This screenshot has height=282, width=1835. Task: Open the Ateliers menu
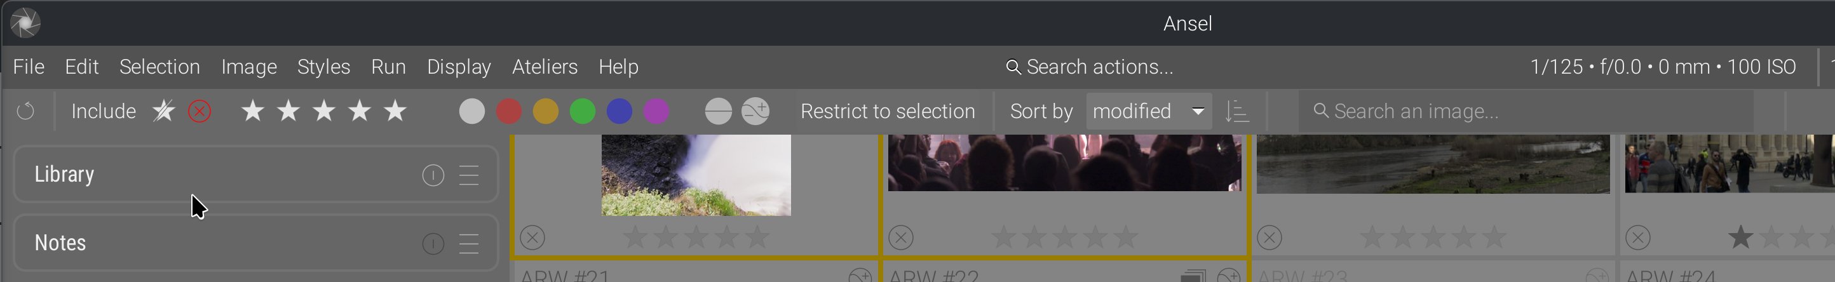[545, 67]
